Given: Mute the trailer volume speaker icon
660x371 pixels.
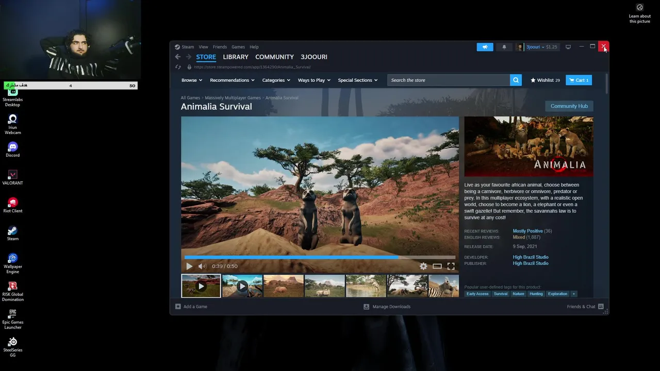Looking at the screenshot, I should 202,266.
